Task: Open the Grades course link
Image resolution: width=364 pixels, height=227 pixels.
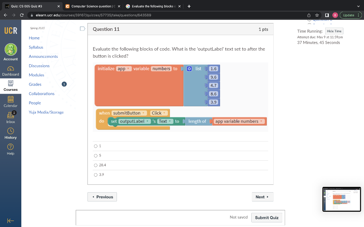Action: pos(35,84)
